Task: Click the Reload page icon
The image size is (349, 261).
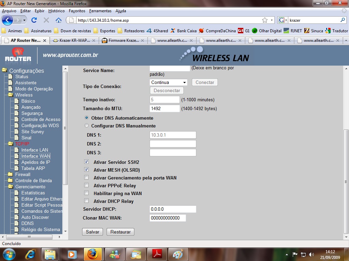Action: click(x=34, y=20)
